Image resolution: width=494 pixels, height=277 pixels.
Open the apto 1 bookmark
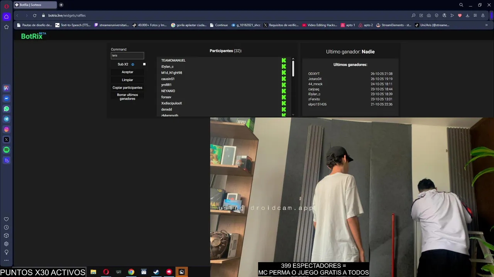click(348, 25)
